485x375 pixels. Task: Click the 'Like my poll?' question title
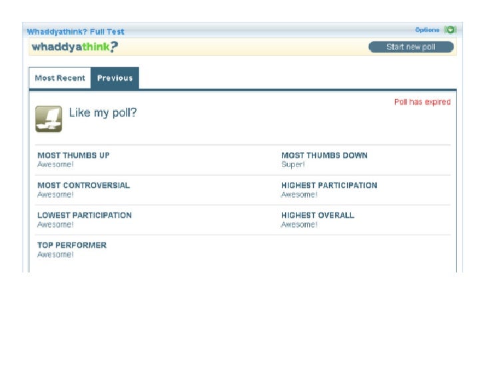pyautogui.click(x=103, y=113)
